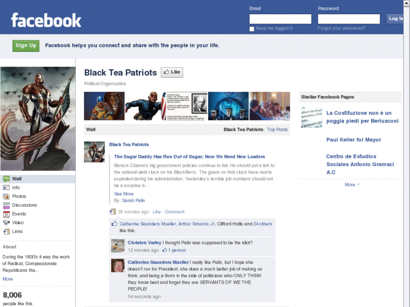Click the thumbs-up icon beside 1 person

pos(165,250)
